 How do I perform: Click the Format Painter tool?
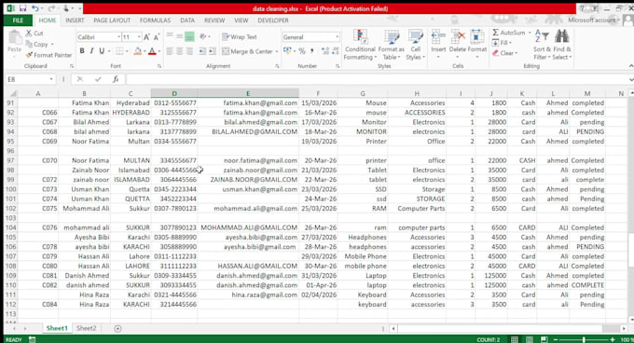[x=48, y=55]
